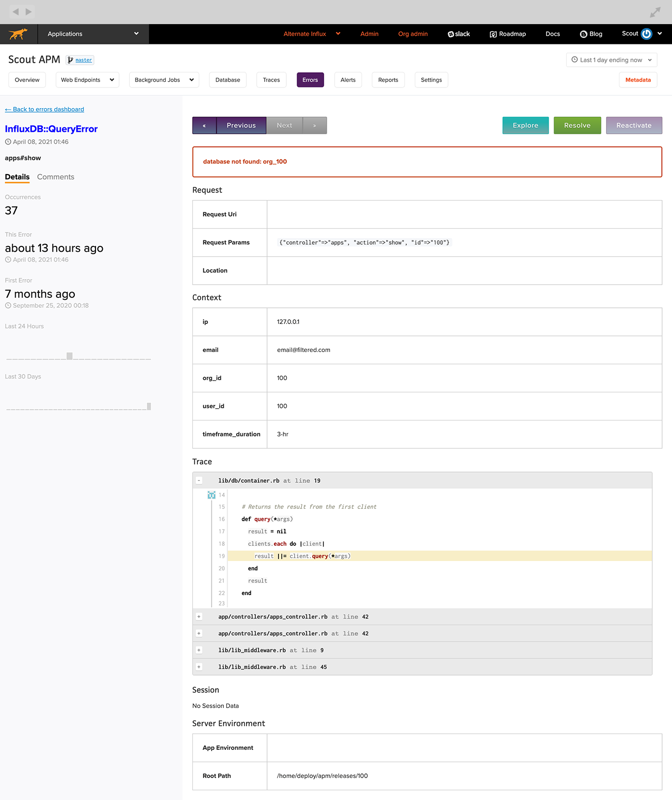Click the 3-hr timeframe_duration value
This screenshot has width=672, height=800.
pos(283,434)
